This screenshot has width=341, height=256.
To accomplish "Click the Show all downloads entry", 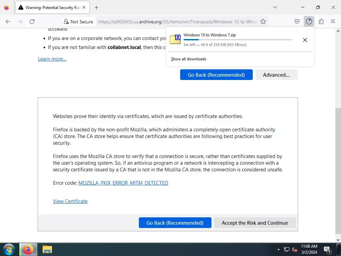I will click(188, 59).
